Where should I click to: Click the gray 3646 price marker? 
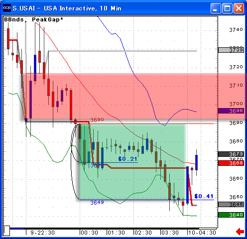point(231,205)
